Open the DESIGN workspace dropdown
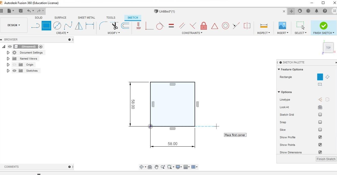 (14, 25)
